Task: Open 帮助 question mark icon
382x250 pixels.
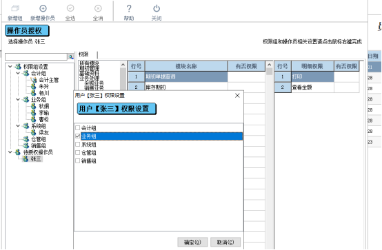Action: click(x=129, y=8)
